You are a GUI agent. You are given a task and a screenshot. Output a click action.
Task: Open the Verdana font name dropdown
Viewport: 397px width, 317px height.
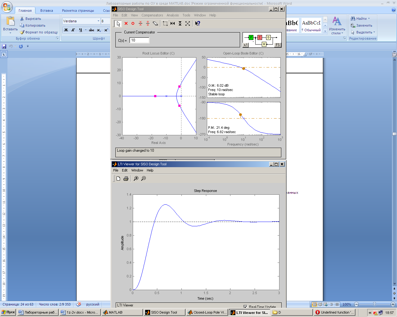click(98, 21)
